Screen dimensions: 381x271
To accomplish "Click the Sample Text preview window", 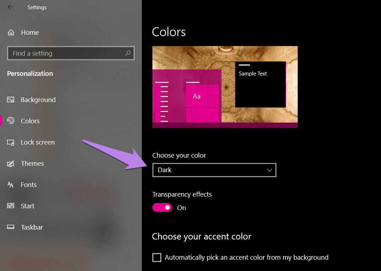I will pyautogui.click(x=260, y=84).
